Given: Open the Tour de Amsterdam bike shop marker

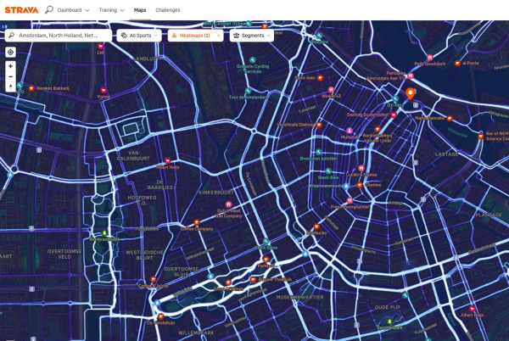Looking at the screenshot, I should point(248,91).
